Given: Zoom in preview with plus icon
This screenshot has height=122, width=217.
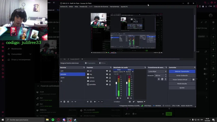Looking at the screenshot, I should [x=68, y=59].
